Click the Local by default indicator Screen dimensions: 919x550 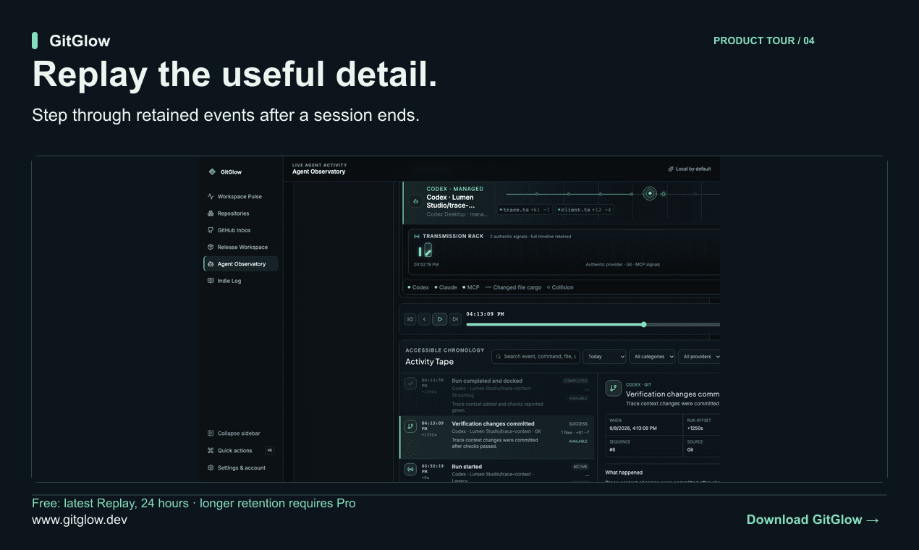(689, 169)
